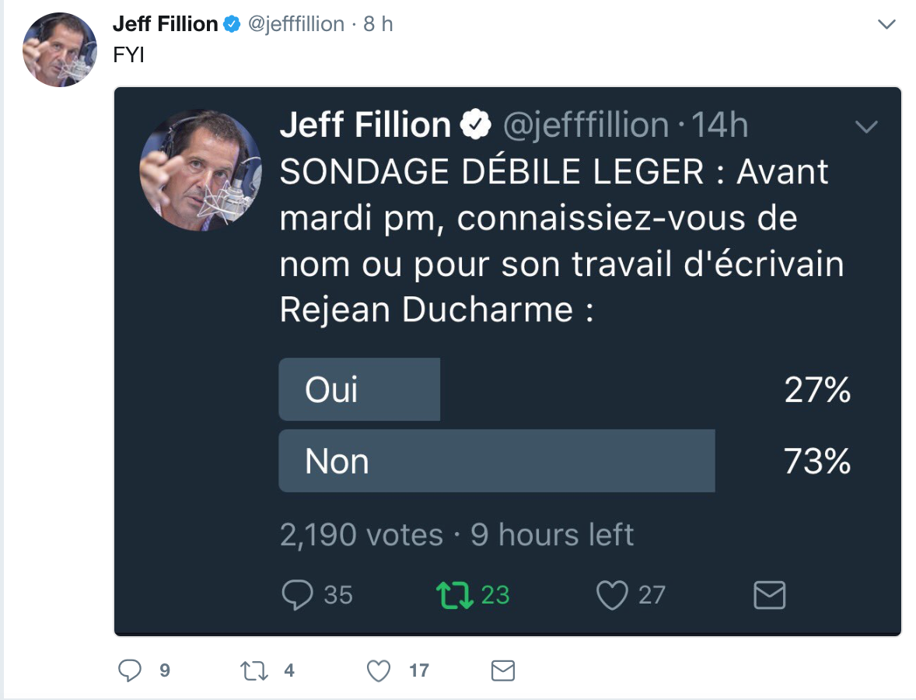
Task: Click the outer tweet's reply speech bubble icon
Action: [x=130, y=670]
